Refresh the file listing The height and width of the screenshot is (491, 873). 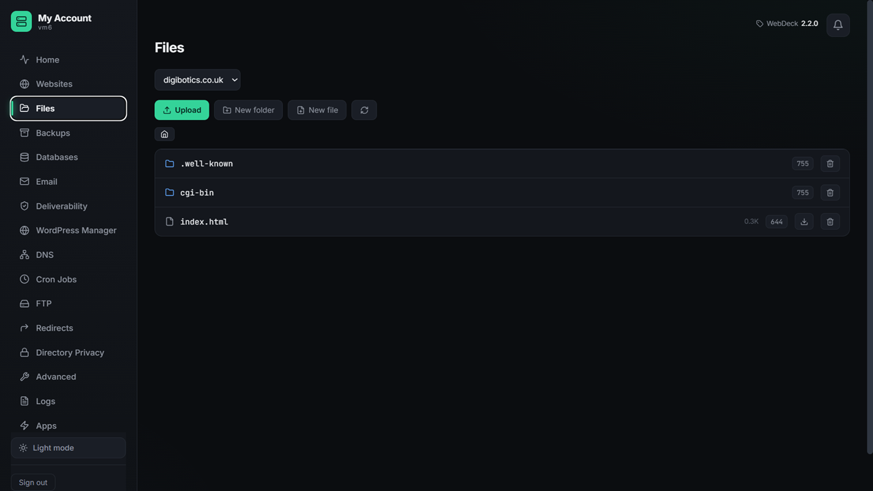[364, 110]
